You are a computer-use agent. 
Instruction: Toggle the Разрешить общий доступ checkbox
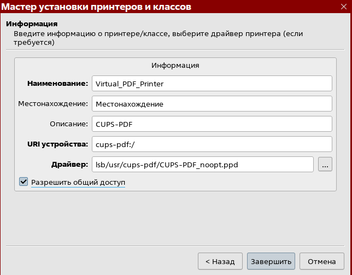24,182
